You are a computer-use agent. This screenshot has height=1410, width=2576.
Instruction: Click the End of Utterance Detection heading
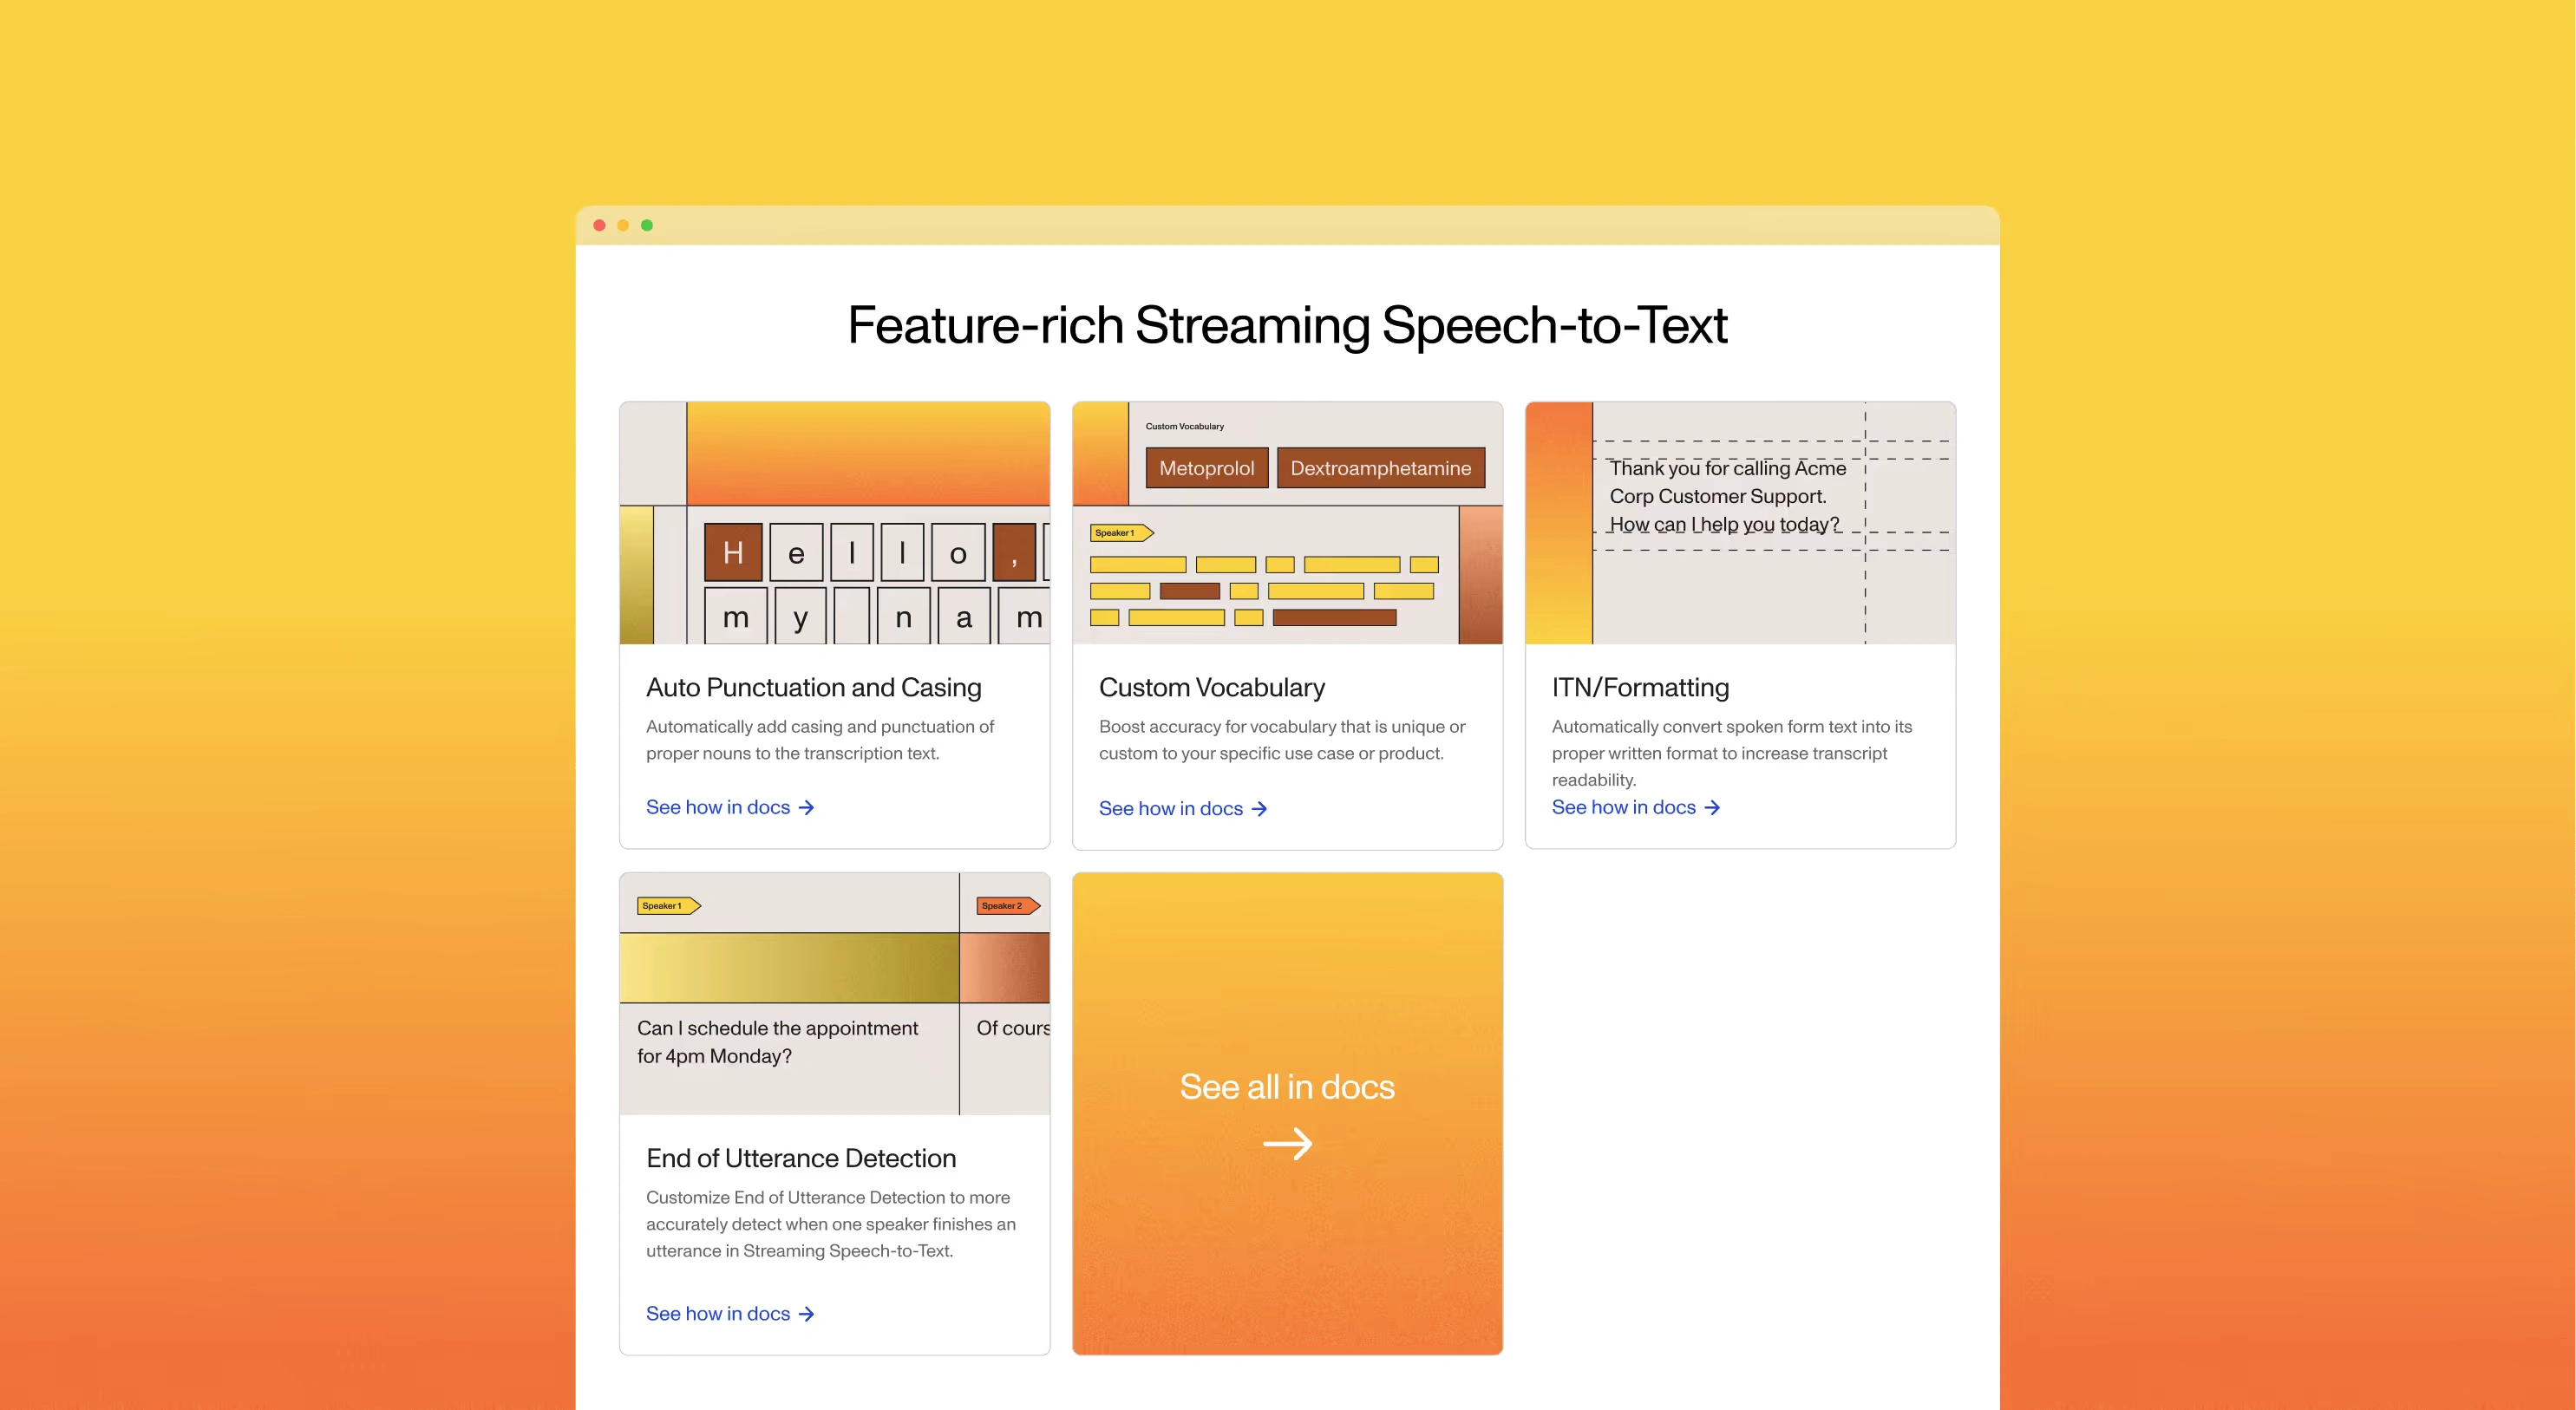[800, 1158]
